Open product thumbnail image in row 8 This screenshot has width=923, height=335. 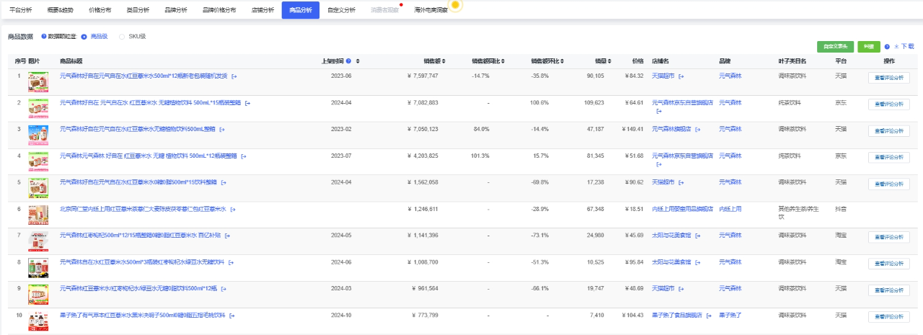click(37, 268)
